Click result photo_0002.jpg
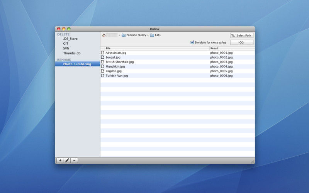309x193 pixels. click(x=221, y=57)
